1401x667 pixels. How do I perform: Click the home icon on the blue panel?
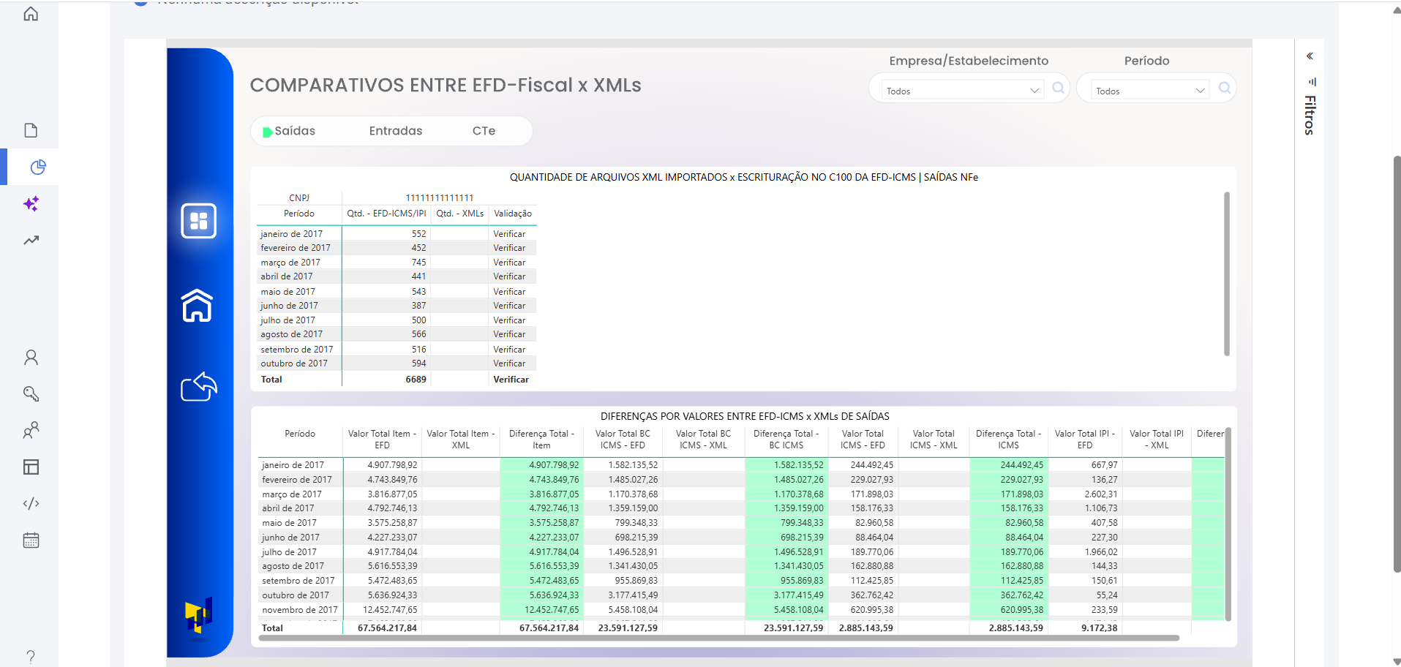pos(198,306)
